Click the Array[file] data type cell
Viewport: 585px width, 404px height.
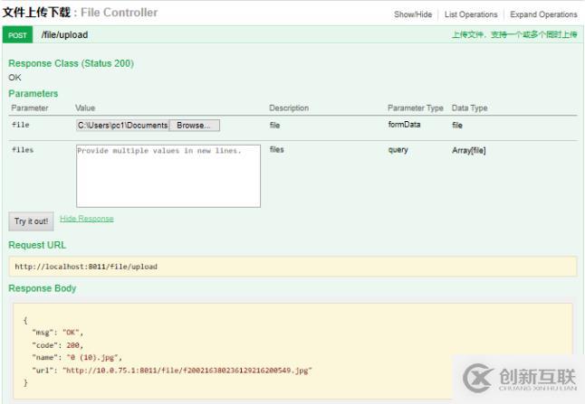pos(468,150)
